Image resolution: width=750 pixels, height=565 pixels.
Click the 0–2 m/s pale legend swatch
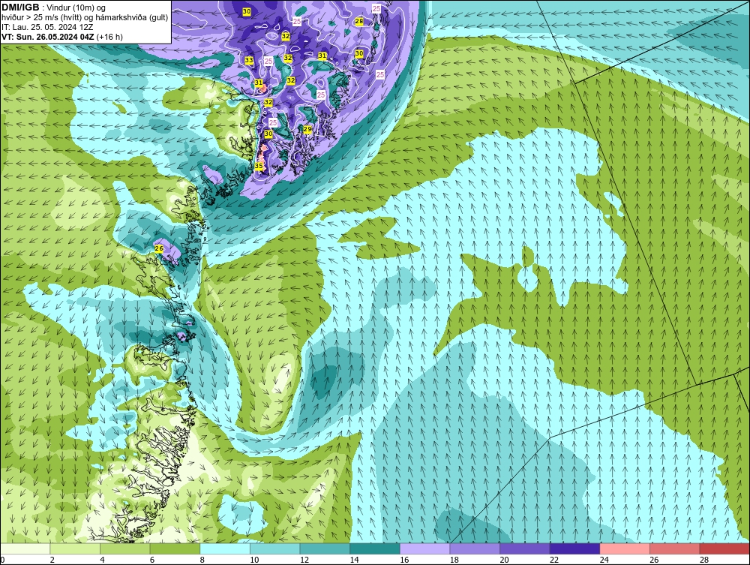point(25,548)
